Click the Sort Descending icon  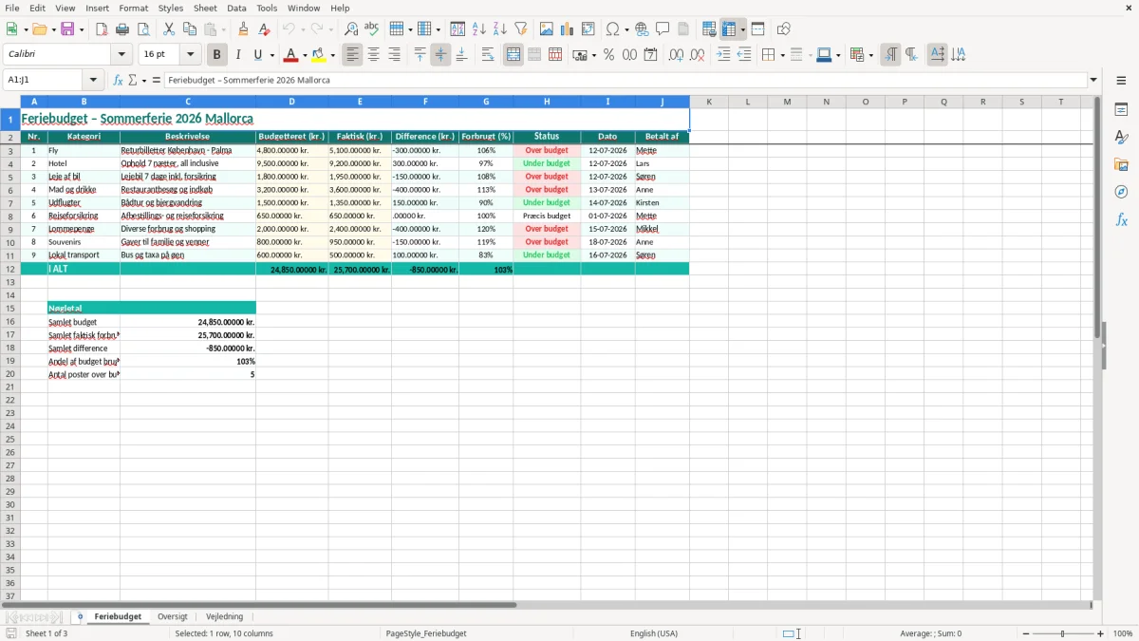point(500,29)
